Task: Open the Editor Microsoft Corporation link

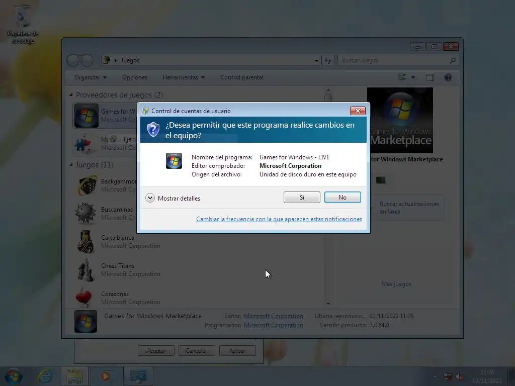Action: 273,316
